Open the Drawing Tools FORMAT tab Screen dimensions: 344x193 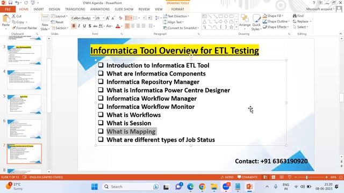pos(177,9)
